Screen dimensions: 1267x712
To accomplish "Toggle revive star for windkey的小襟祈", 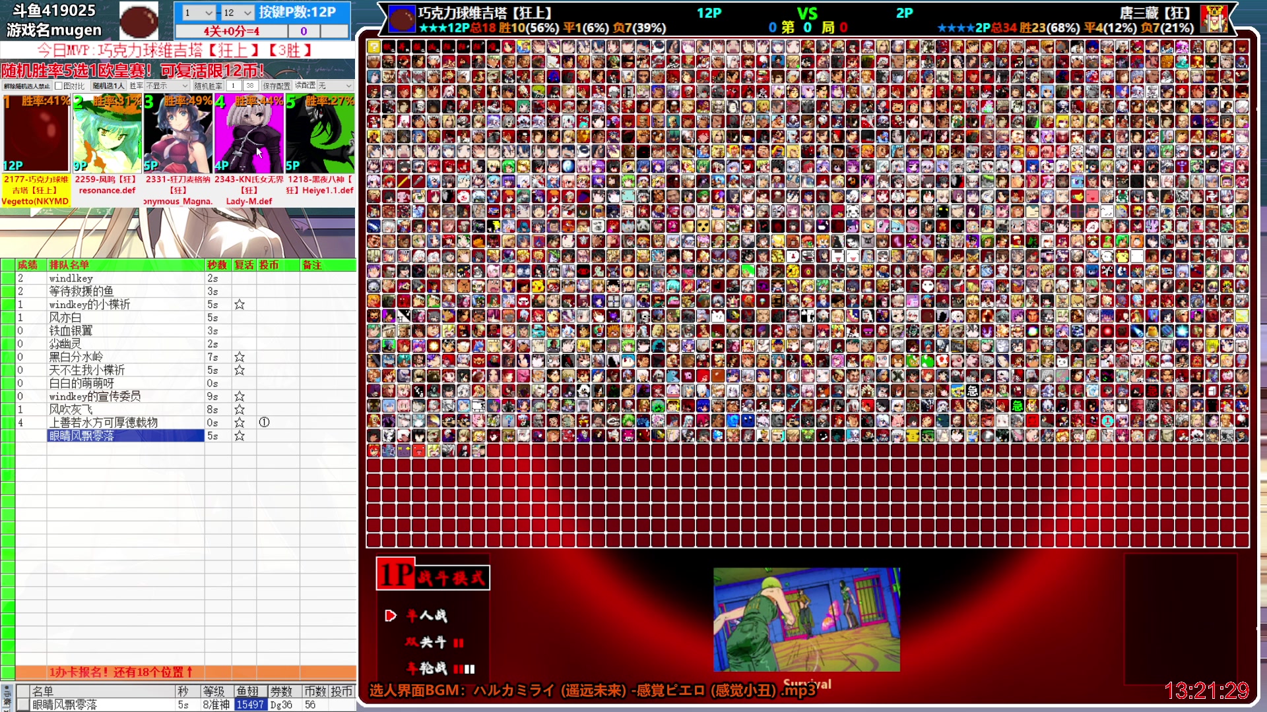I will (240, 305).
